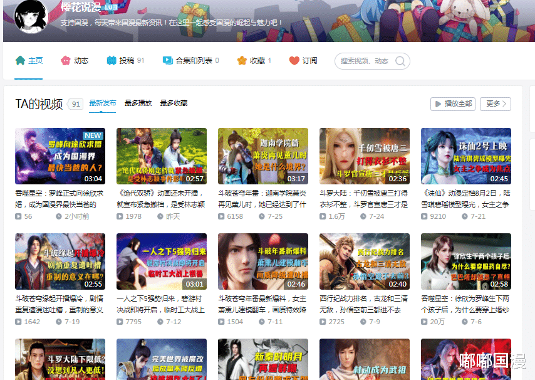This screenshot has width=535, height=380.
Task: Click play count icon beside 20万
Action: pos(424,322)
